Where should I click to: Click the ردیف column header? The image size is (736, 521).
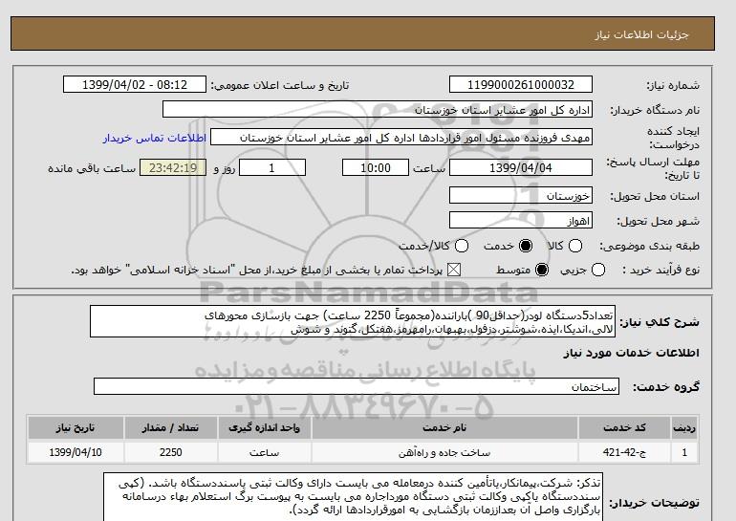684,427
